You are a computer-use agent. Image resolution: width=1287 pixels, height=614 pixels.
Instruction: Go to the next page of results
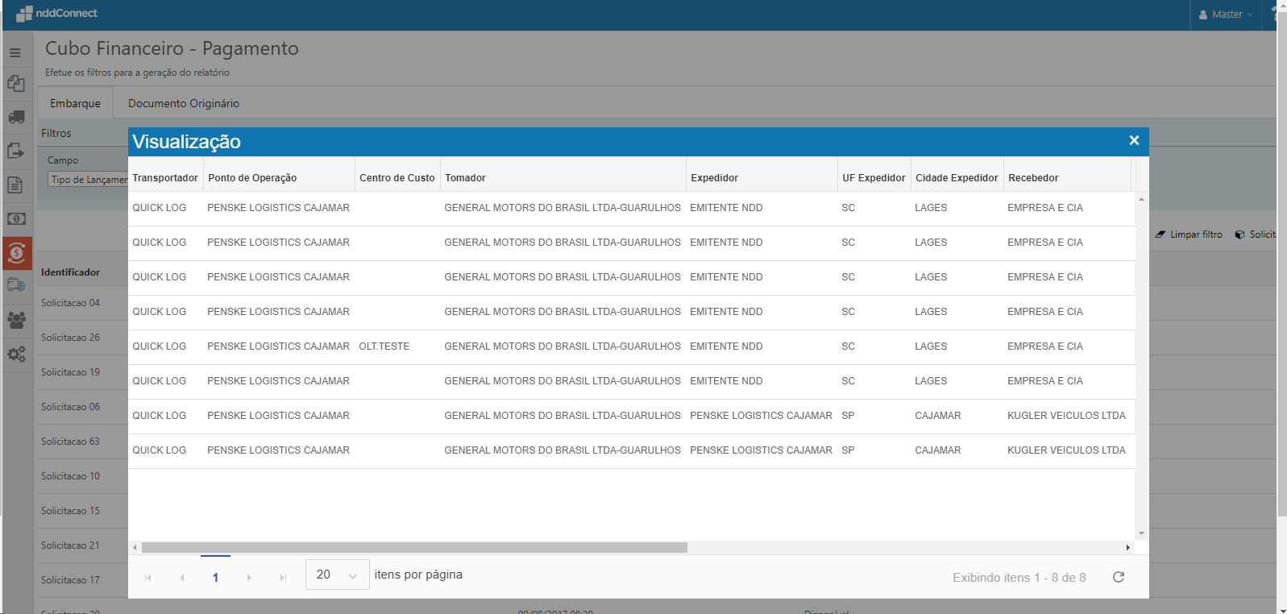tap(249, 578)
